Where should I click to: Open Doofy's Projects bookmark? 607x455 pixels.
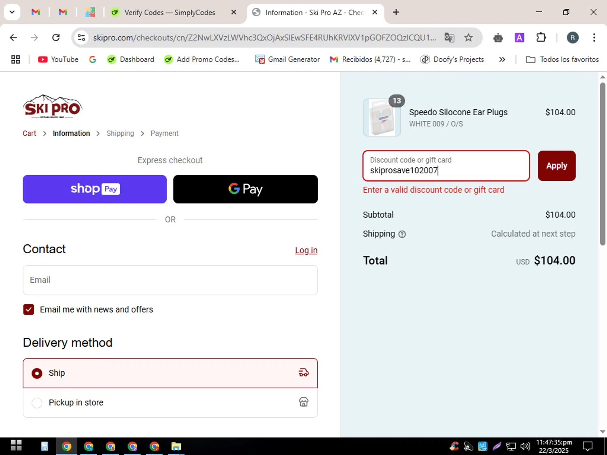coord(452,59)
